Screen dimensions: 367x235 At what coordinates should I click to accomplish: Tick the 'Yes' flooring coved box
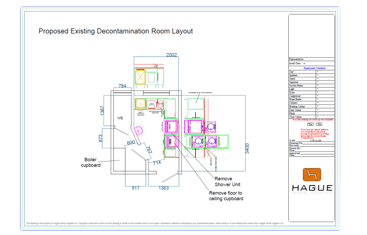(310, 124)
